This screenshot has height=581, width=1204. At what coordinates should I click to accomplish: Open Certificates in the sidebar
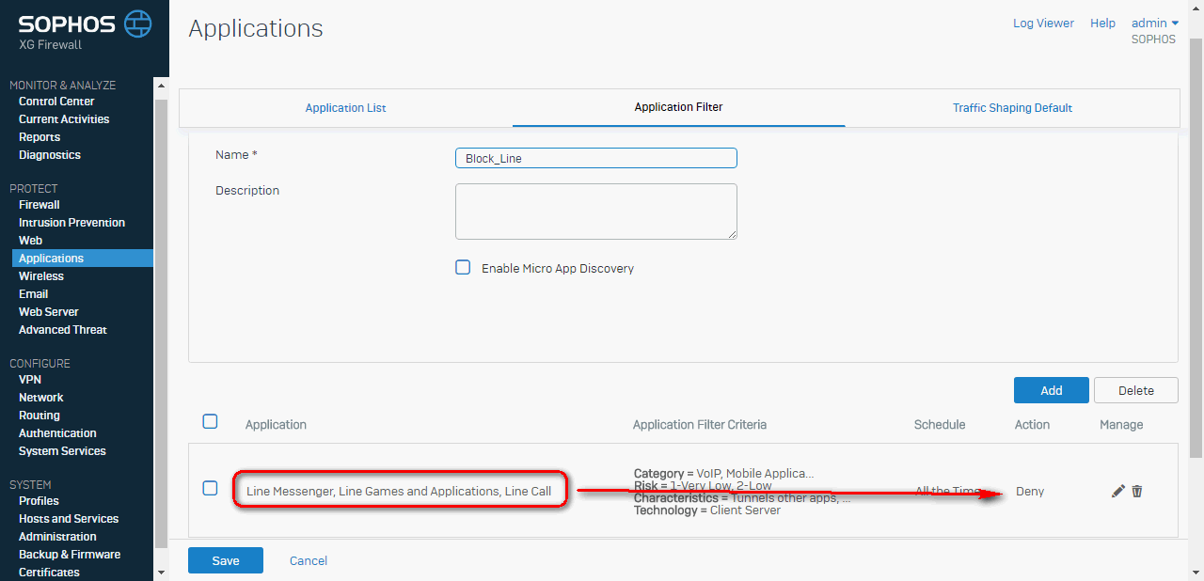pyautogui.click(x=49, y=573)
